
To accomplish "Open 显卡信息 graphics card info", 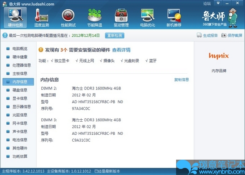I will tap(20, 98).
